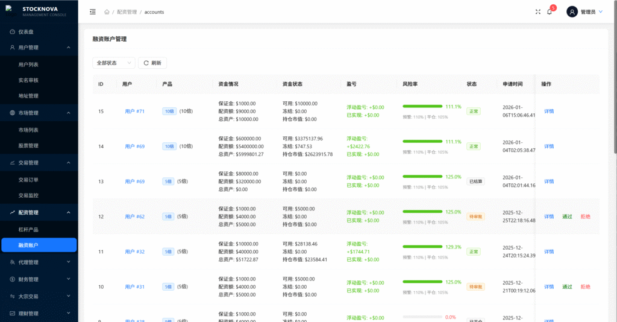Click the sidebar collapse hamburger icon
This screenshot has height=322, width=617.
tap(92, 12)
